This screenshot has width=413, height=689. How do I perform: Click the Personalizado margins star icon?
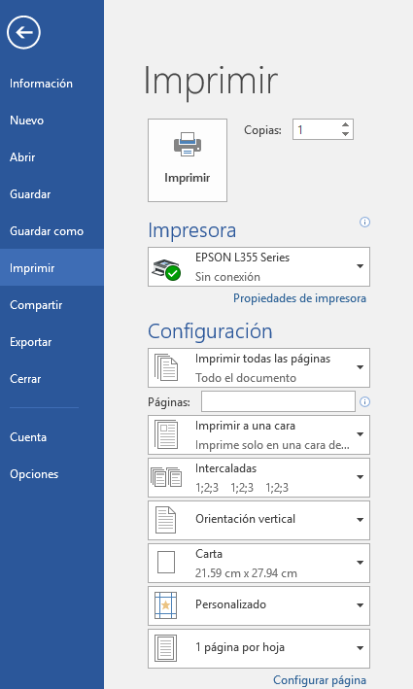pos(165,605)
